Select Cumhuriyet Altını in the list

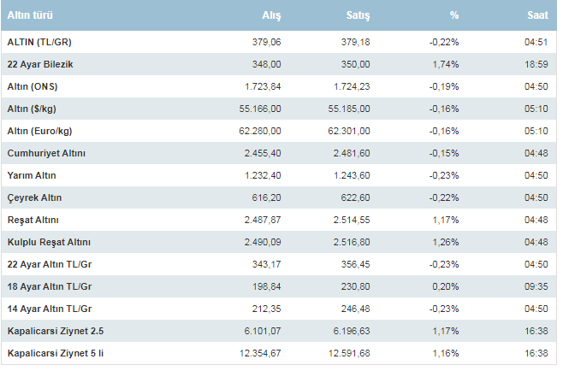tap(46, 153)
